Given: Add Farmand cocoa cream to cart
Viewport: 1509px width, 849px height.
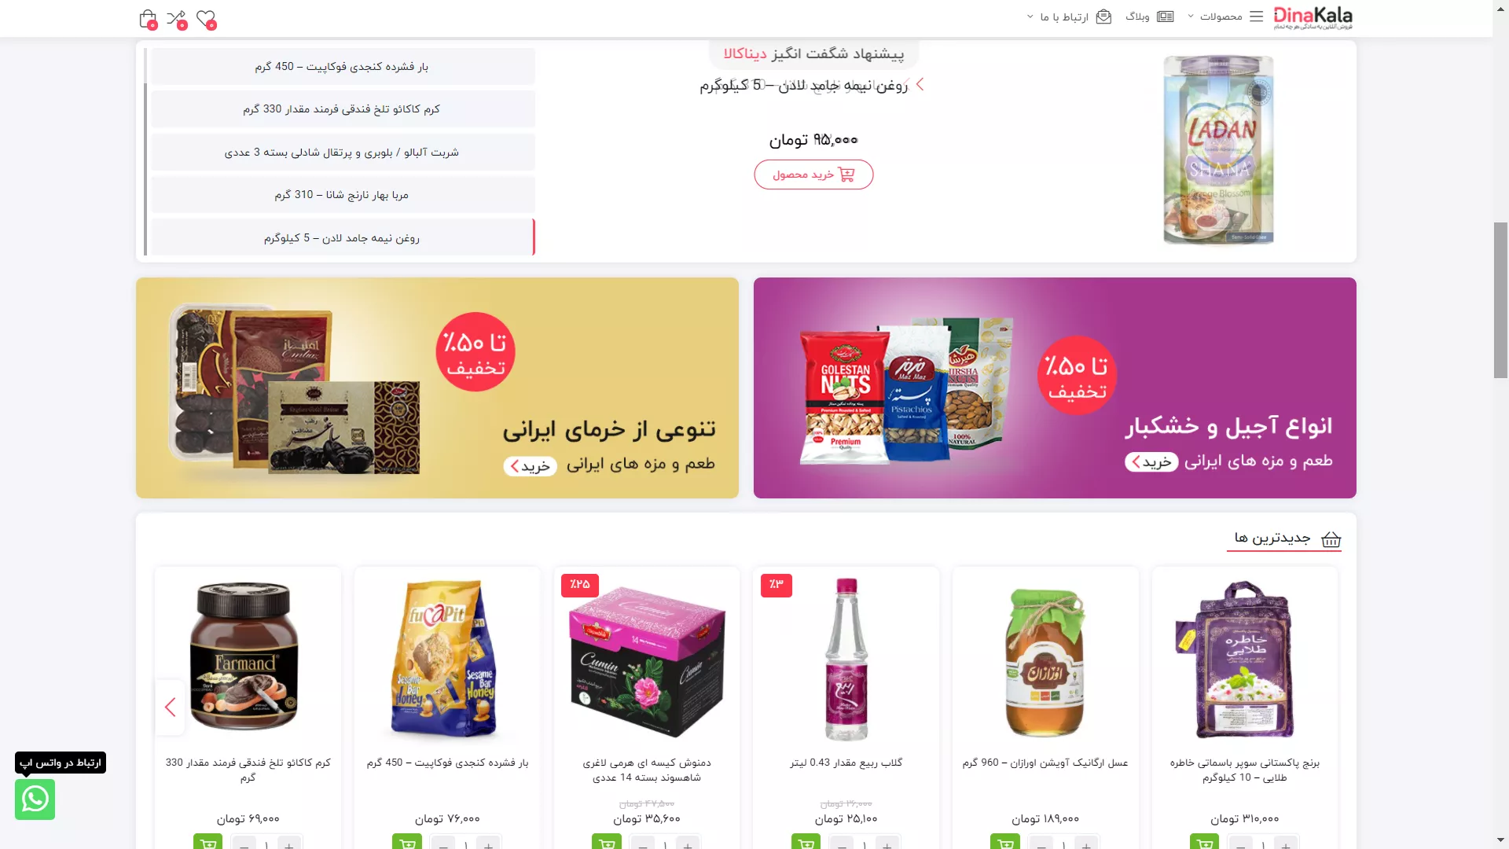Looking at the screenshot, I should coord(207,843).
